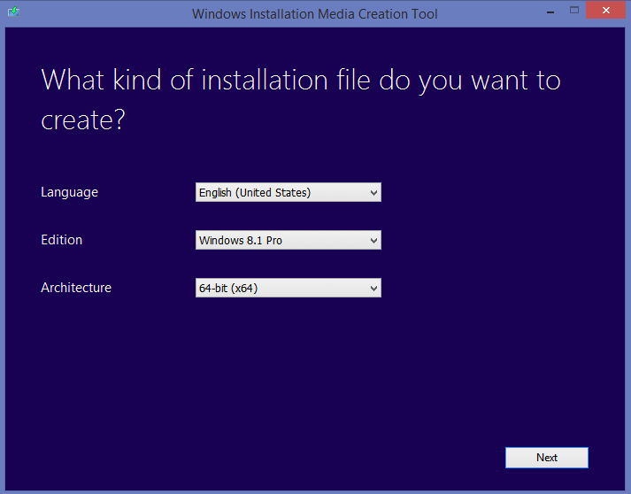Click the 'What kind of installation file' heading
The height and width of the screenshot is (494, 631).
tap(301, 81)
